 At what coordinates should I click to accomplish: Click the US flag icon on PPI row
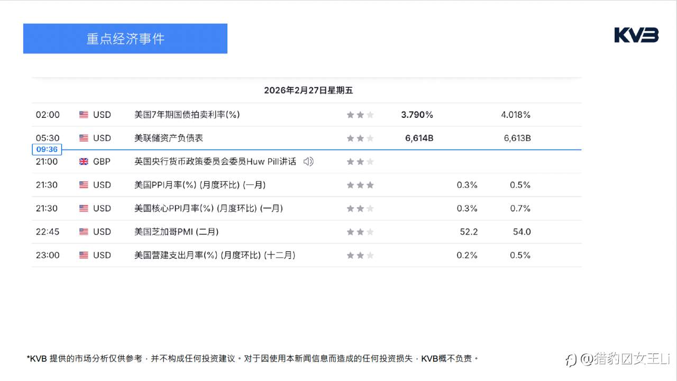[x=84, y=184]
